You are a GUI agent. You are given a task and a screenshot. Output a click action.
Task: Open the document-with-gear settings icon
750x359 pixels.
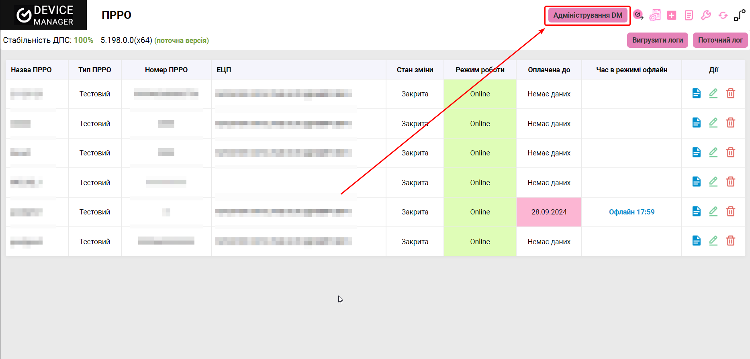click(x=655, y=15)
